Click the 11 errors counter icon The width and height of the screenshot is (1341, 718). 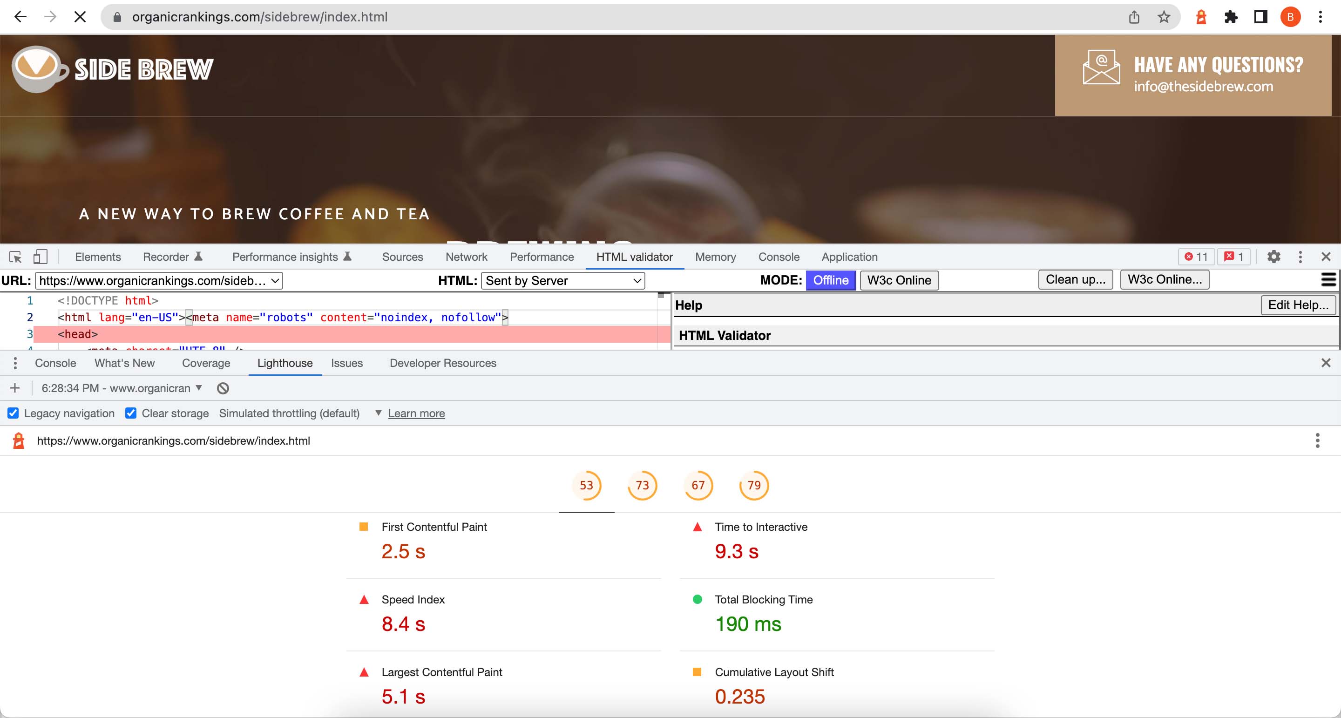(1197, 256)
